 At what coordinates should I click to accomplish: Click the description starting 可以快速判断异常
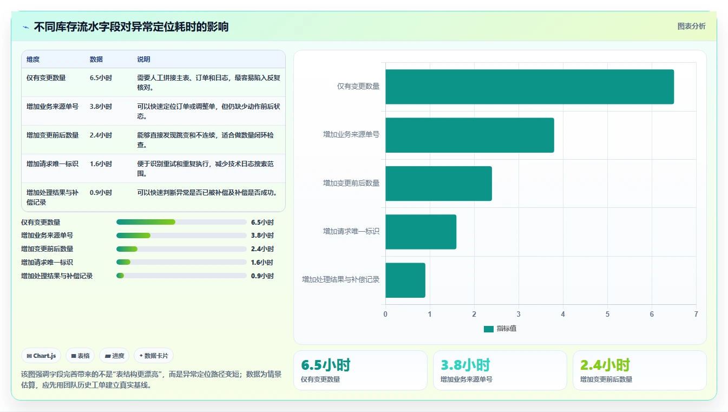(x=207, y=193)
